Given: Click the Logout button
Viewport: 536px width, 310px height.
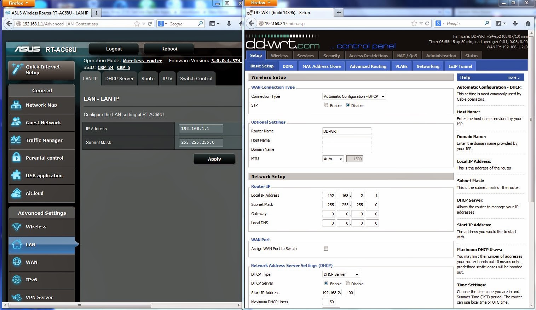Looking at the screenshot, I should click(x=114, y=49).
